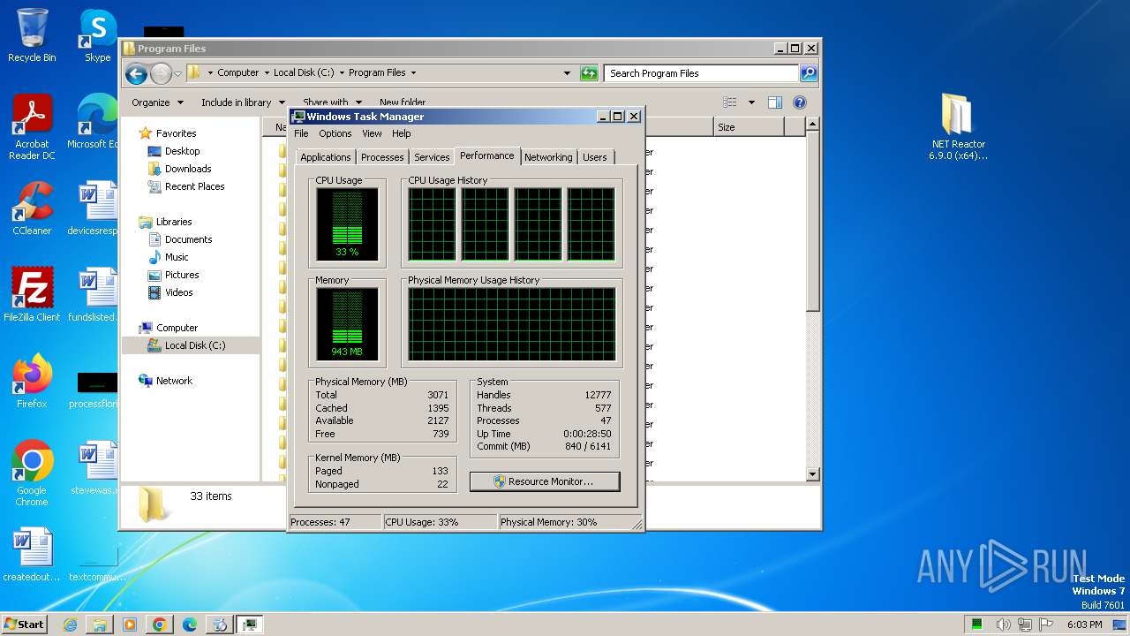1130x636 pixels.
Task: Open the Skype desktop shortcut
Action: pyautogui.click(x=97, y=35)
